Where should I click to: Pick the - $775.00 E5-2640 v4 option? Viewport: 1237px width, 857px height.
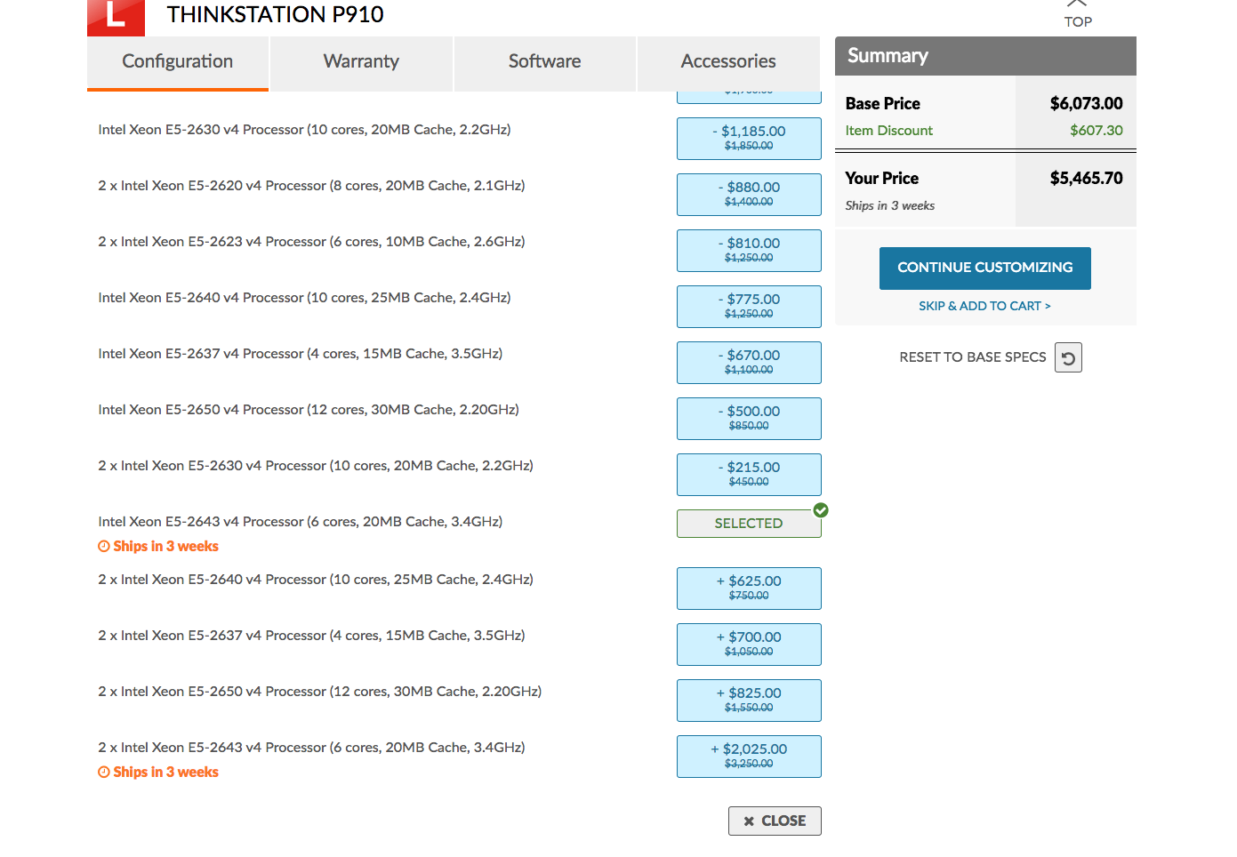(749, 306)
